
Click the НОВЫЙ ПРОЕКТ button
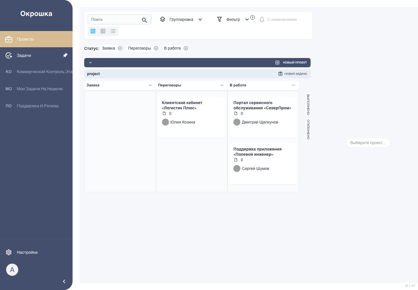291,63
